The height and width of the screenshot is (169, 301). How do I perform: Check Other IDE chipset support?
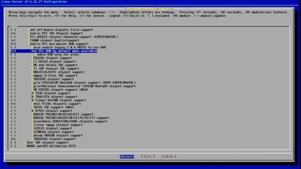click(x=40, y=142)
